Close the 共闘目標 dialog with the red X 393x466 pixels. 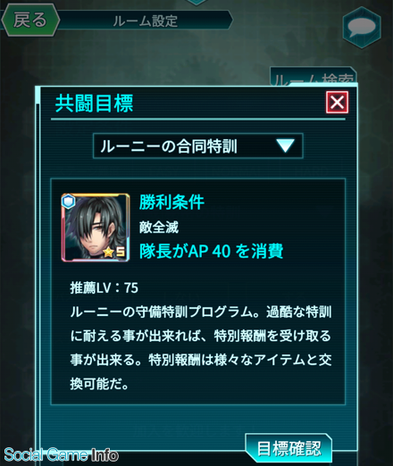[x=337, y=103]
